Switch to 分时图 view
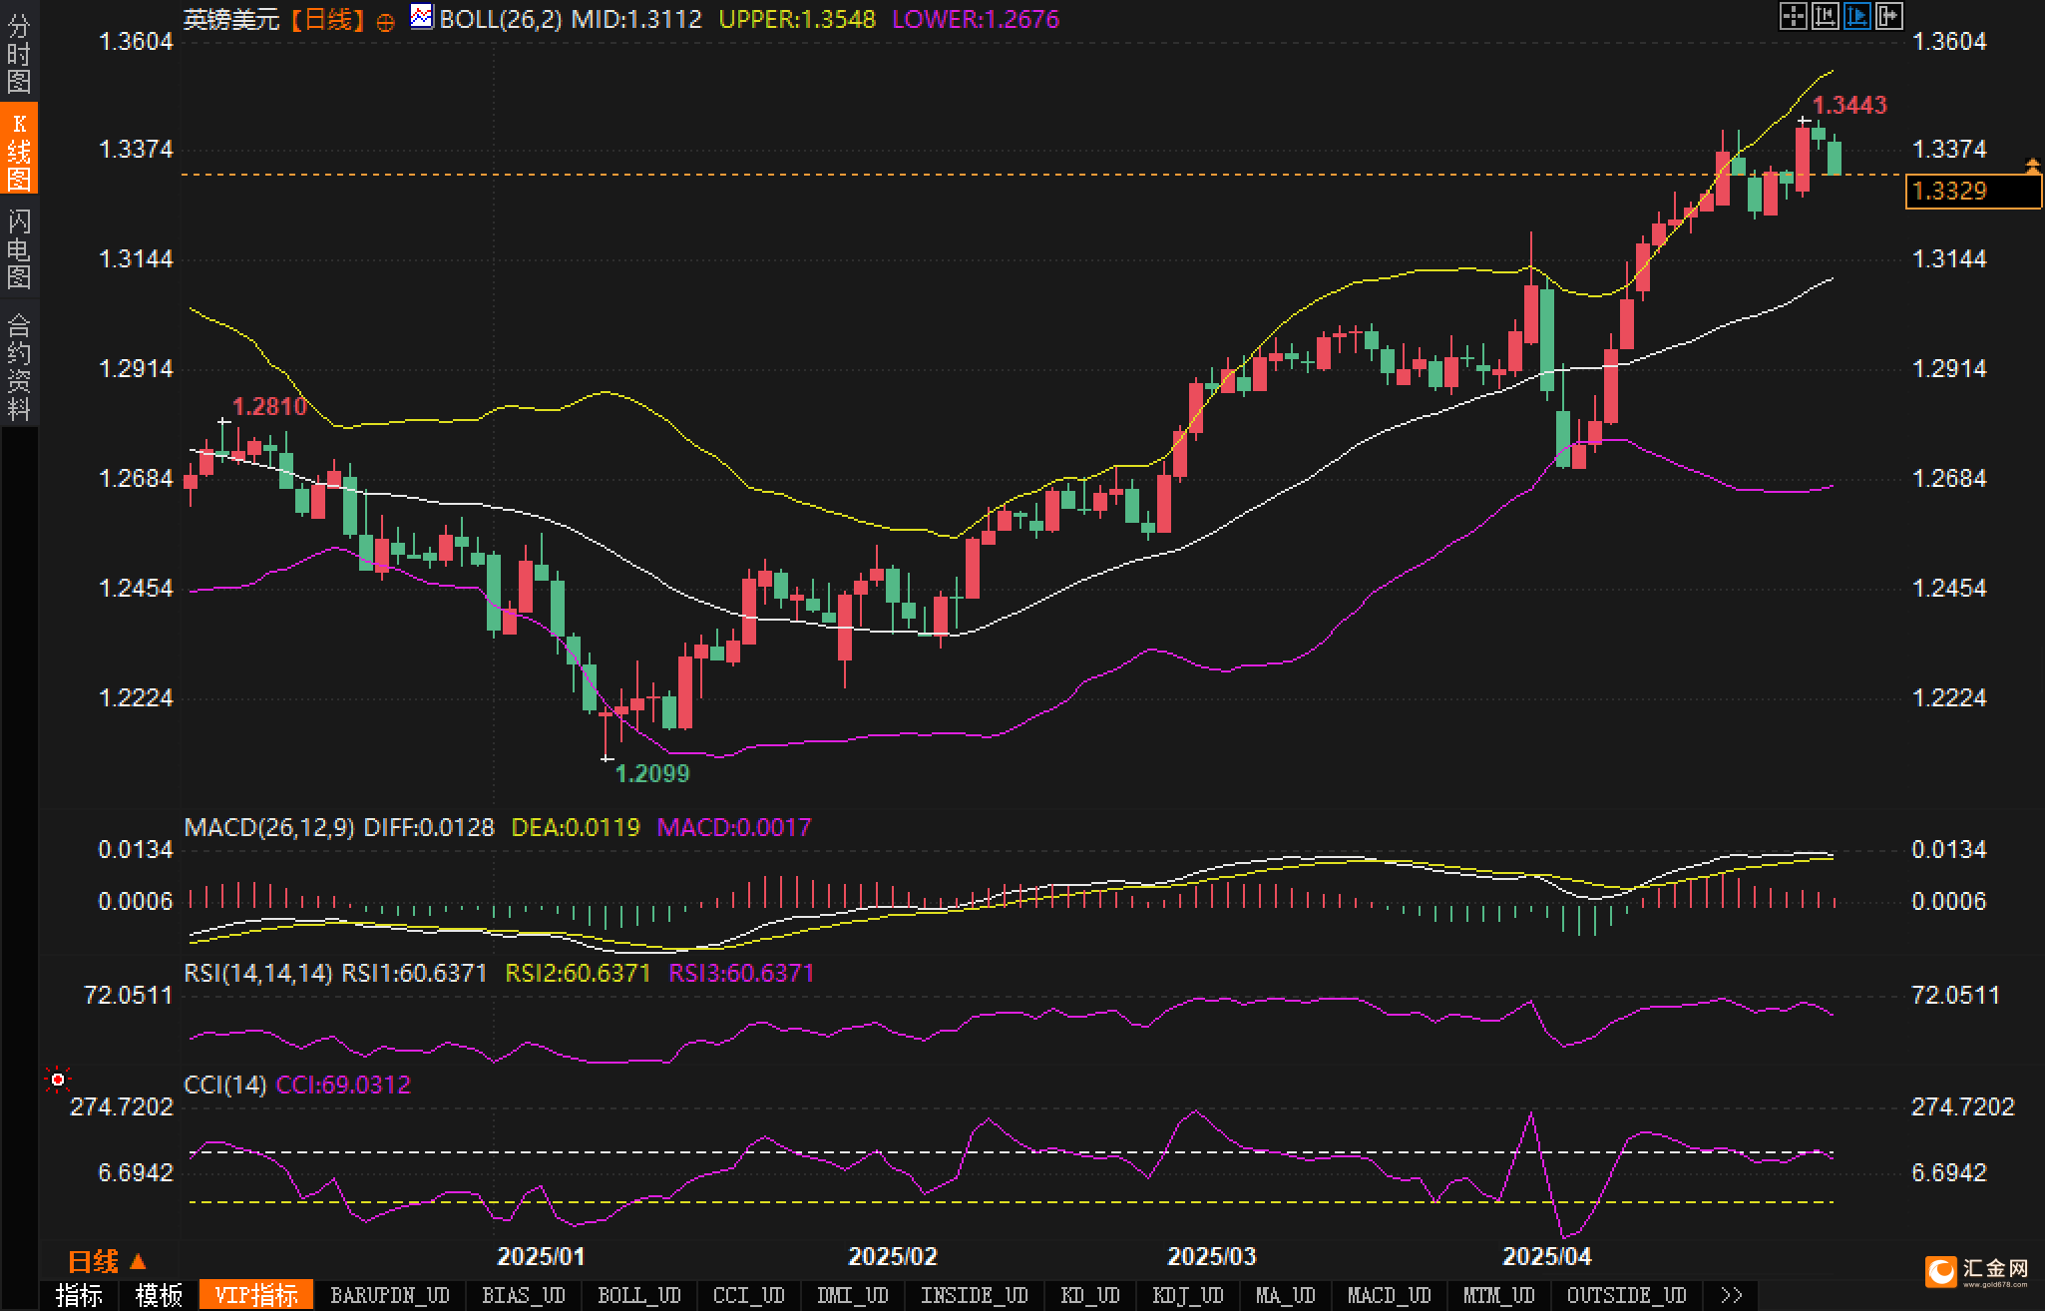The width and height of the screenshot is (2045, 1311). [19, 54]
